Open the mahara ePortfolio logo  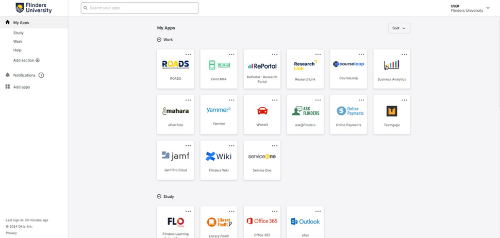coord(175,111)
